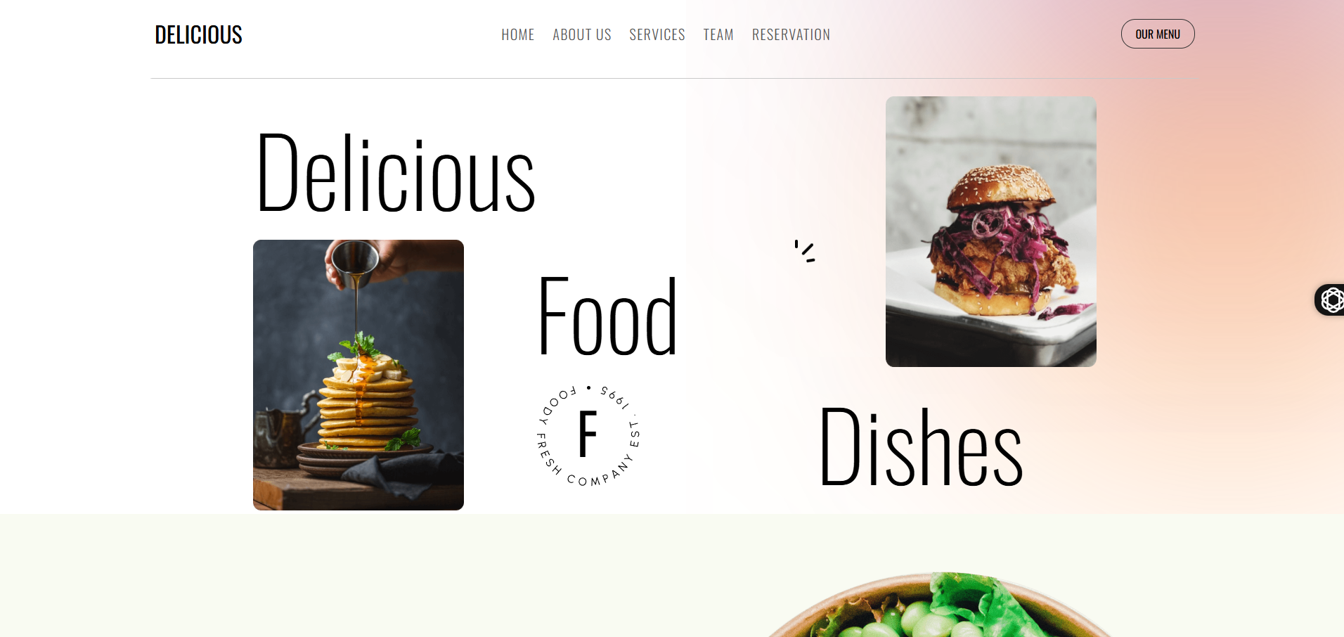Click the circular Foody Fresh Company badge
This screenshot has width=1344, height=637.
(588, 435)
